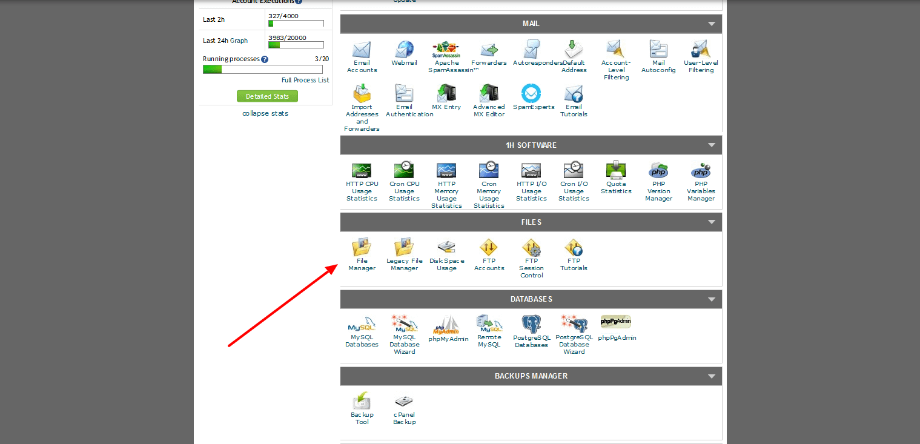Open Email Accounts
Viewport: 920px width, 444px height.
pyautogui.click(x=362, y=57)
